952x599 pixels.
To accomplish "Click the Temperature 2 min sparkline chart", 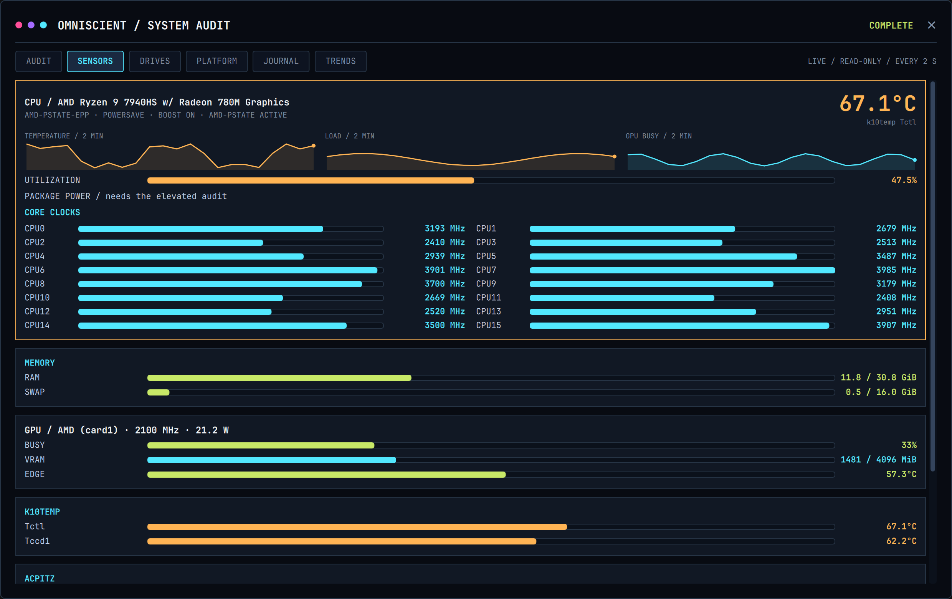I will [170, 156].
